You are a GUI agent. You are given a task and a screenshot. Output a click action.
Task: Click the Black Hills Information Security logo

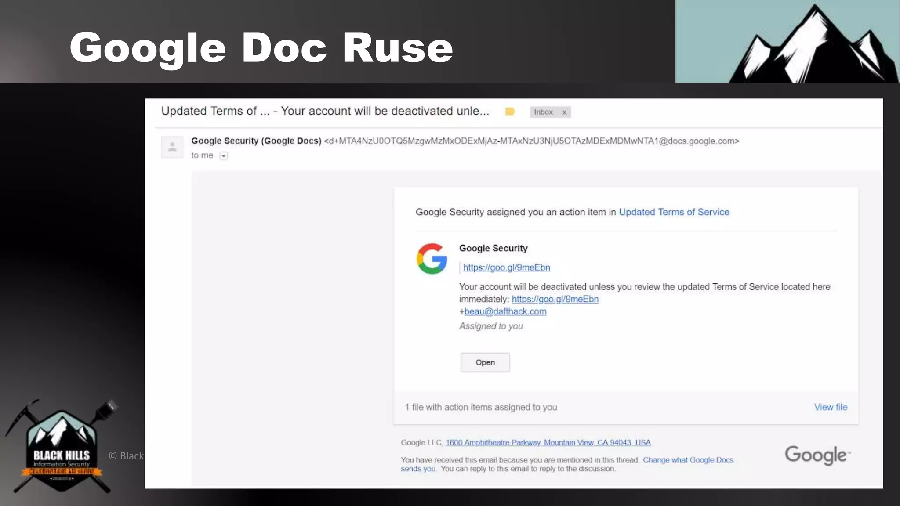[62, 446]
